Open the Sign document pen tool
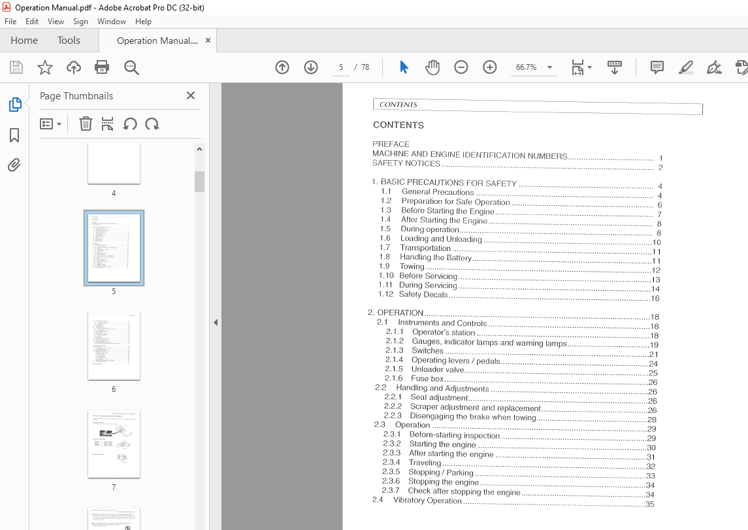The image size is (748, 530). (714, 67)
